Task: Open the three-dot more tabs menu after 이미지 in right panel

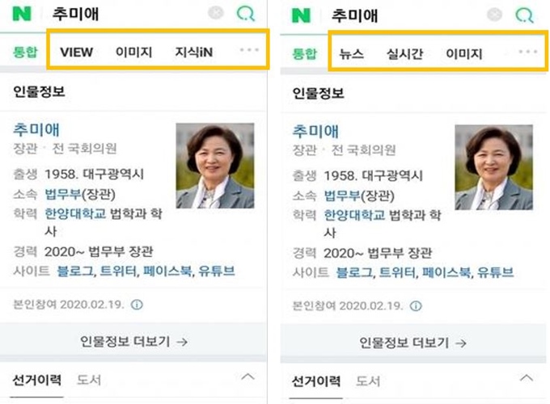Action: tap(528, 52)
